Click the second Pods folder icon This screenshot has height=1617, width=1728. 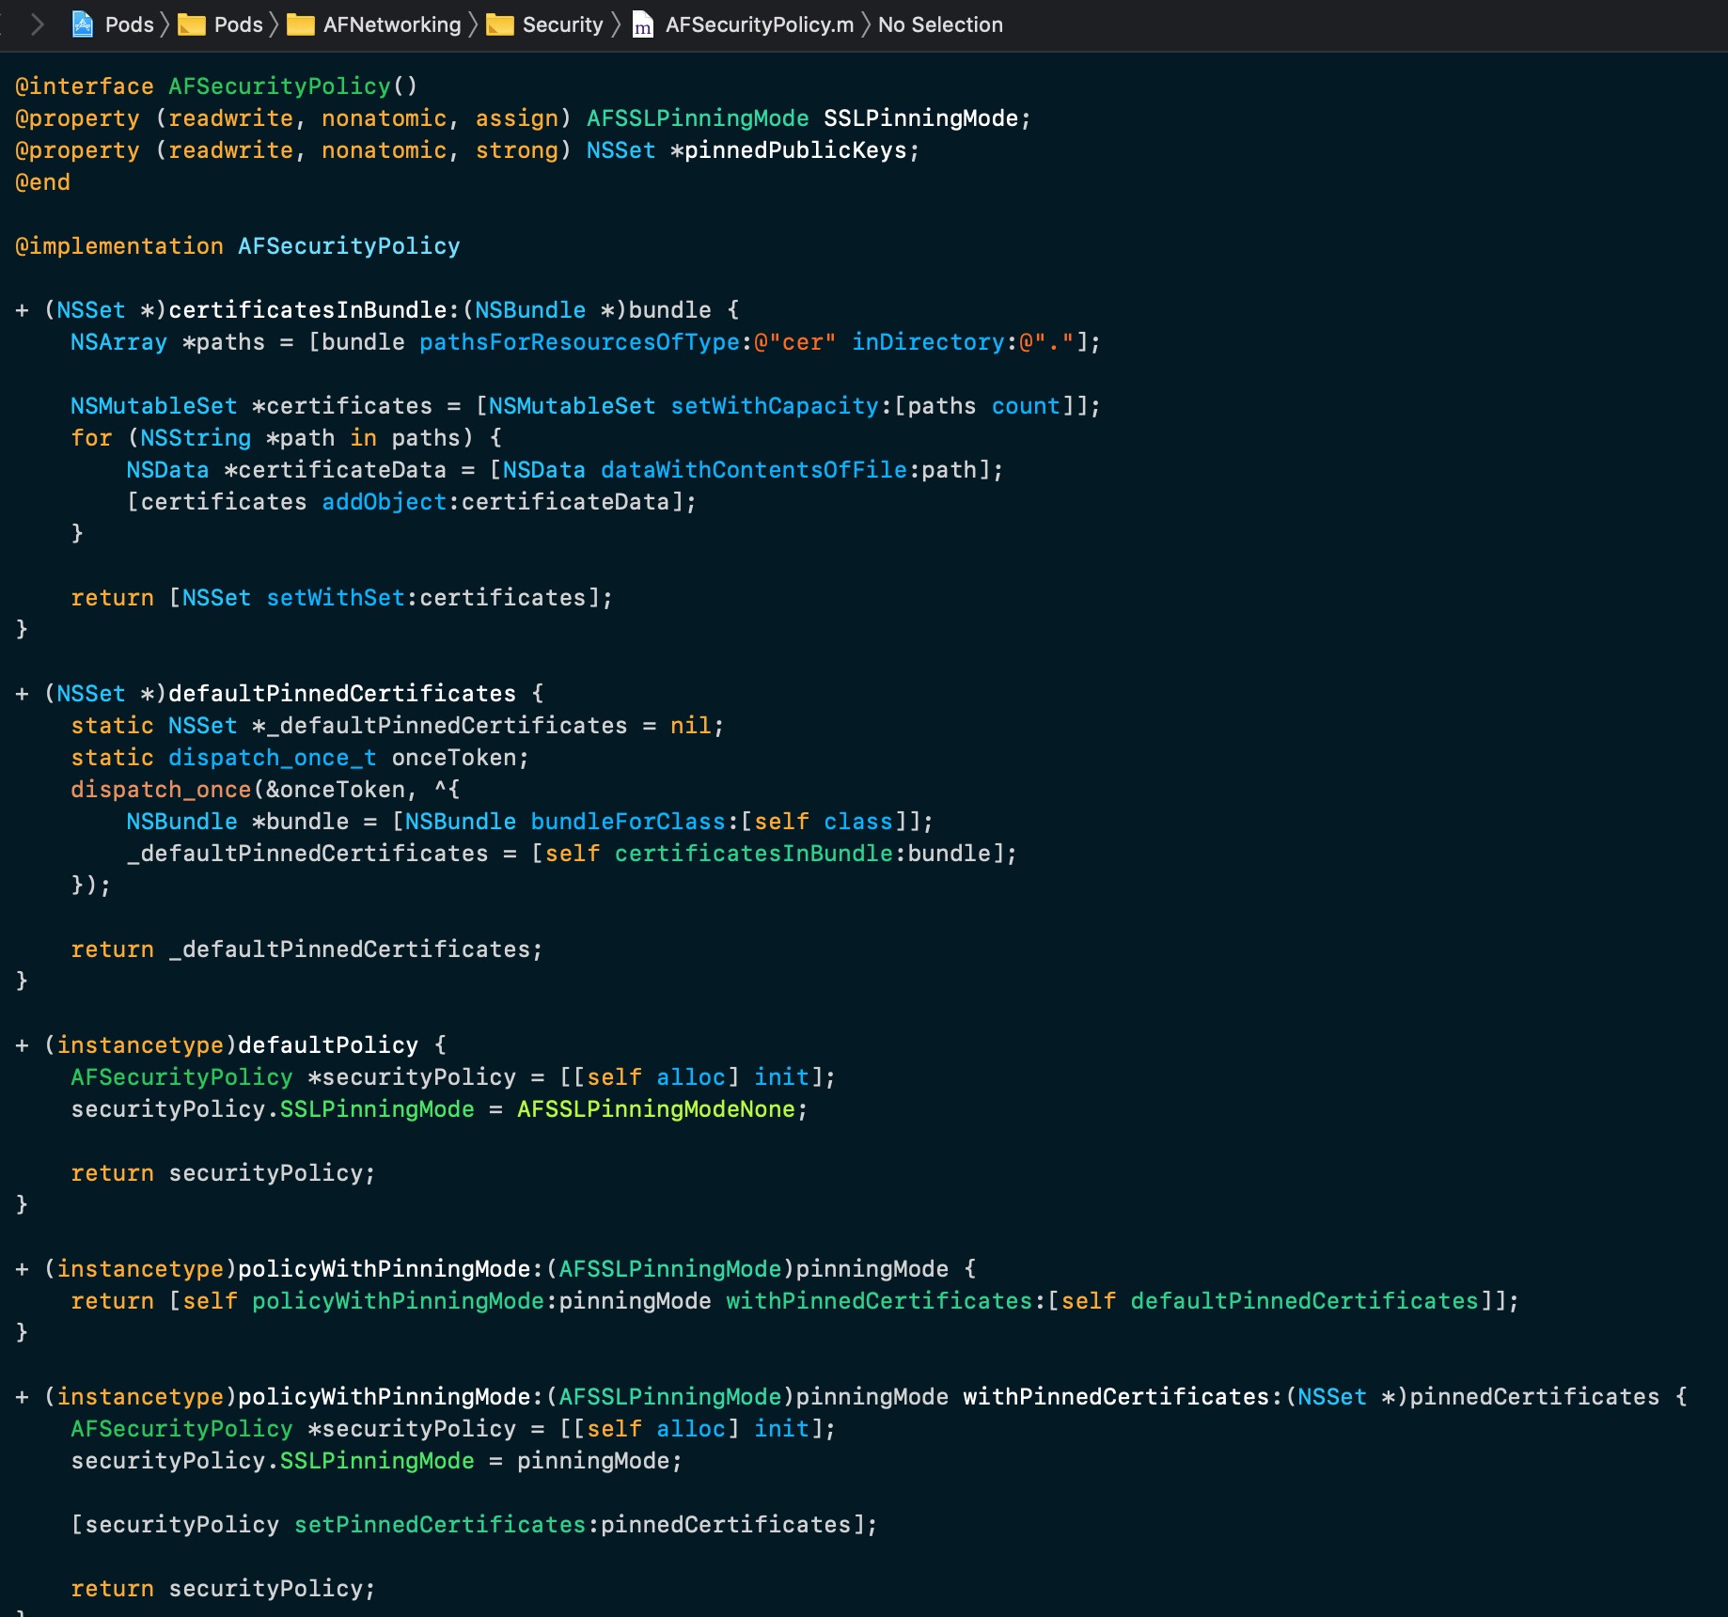192,24
